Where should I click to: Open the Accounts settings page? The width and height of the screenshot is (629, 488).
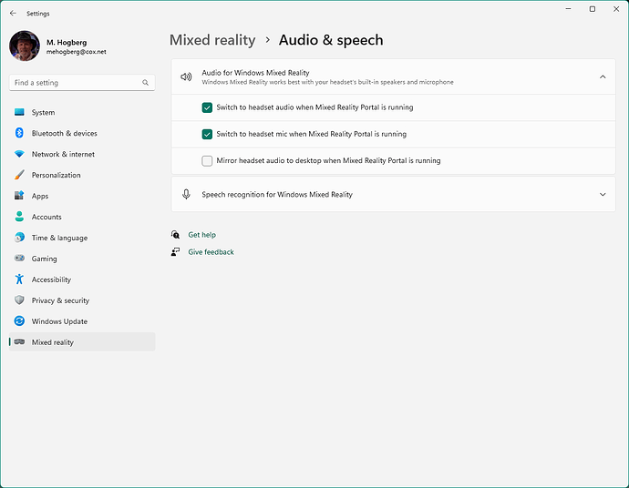(46, 217)
